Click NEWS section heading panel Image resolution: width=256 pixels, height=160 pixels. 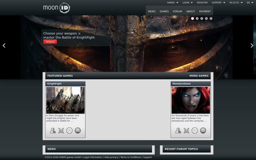coord(98,149)
